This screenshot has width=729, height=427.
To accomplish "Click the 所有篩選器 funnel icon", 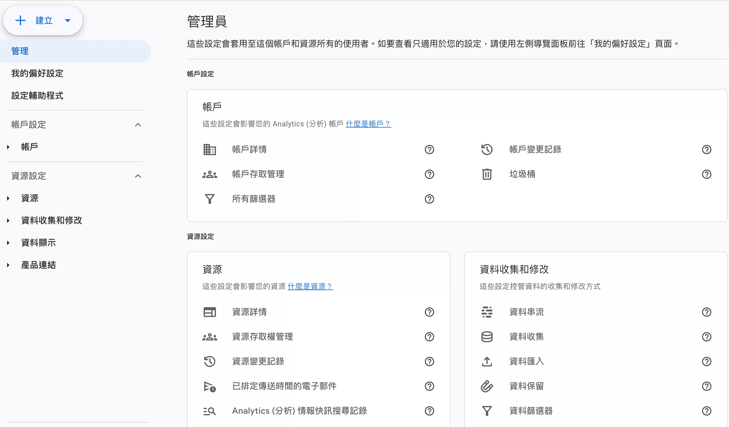I will (x=209, y=199).
